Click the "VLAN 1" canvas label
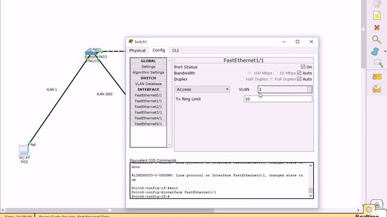This screenshot has height=217, width=387. (51, 90)
